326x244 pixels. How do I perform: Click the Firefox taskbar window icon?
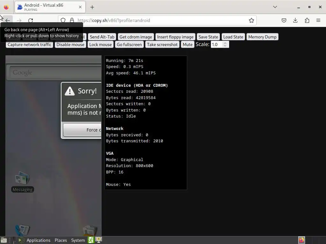pos(302,240)
